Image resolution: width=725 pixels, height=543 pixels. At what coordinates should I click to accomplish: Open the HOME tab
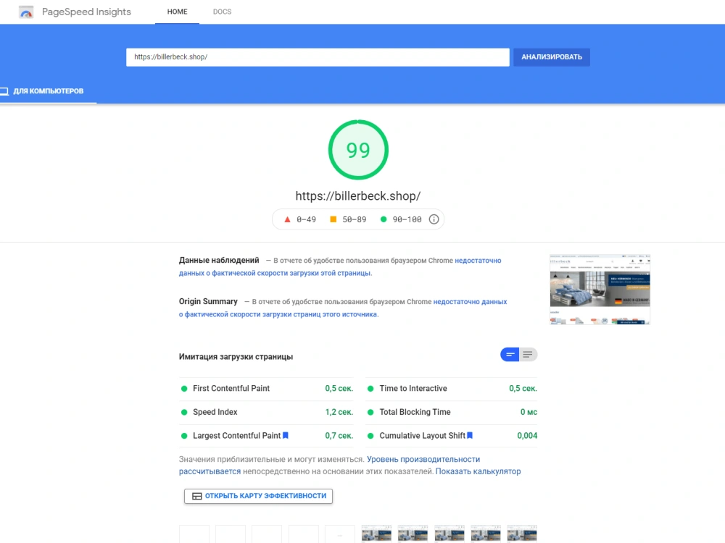coord(177,12)
